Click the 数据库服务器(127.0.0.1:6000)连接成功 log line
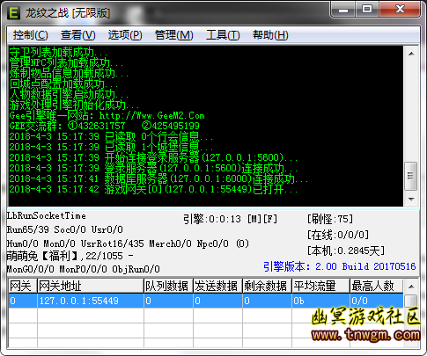The width and height of the screenshot is (427, 356). click(x=158, y=178)
